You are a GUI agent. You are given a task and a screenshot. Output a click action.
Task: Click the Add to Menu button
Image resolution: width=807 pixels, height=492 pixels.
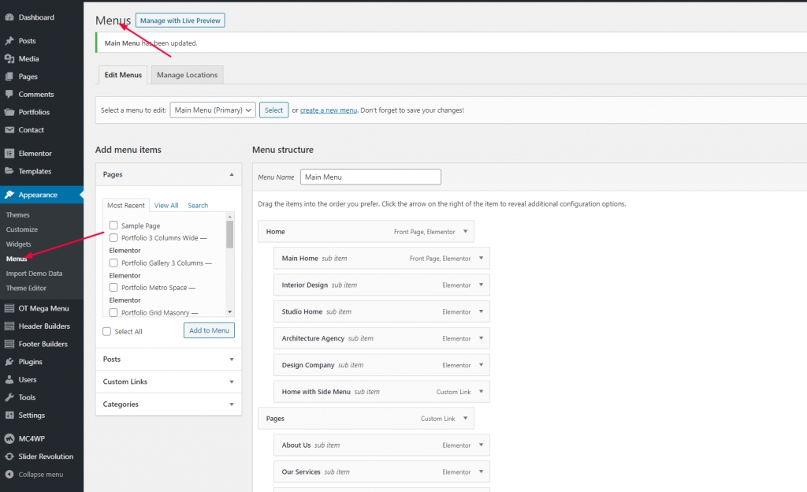coord(209,330)
